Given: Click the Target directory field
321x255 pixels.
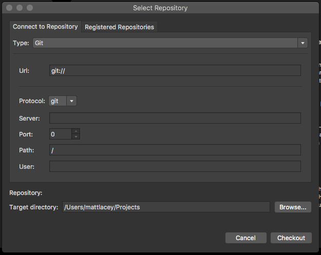Looking at the screenshot, I should [x=166, y=207].
